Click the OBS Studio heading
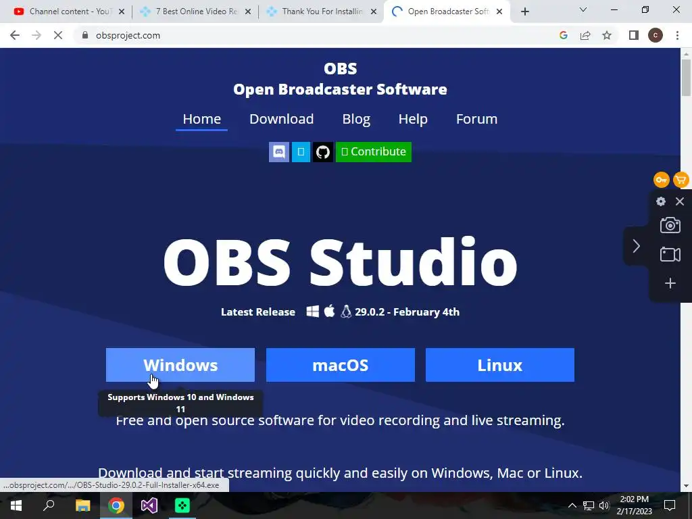Screen dimensions: 692x519 coord(341,262)
